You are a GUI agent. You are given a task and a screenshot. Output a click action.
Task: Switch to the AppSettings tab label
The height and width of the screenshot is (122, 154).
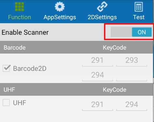coord(60,17)
